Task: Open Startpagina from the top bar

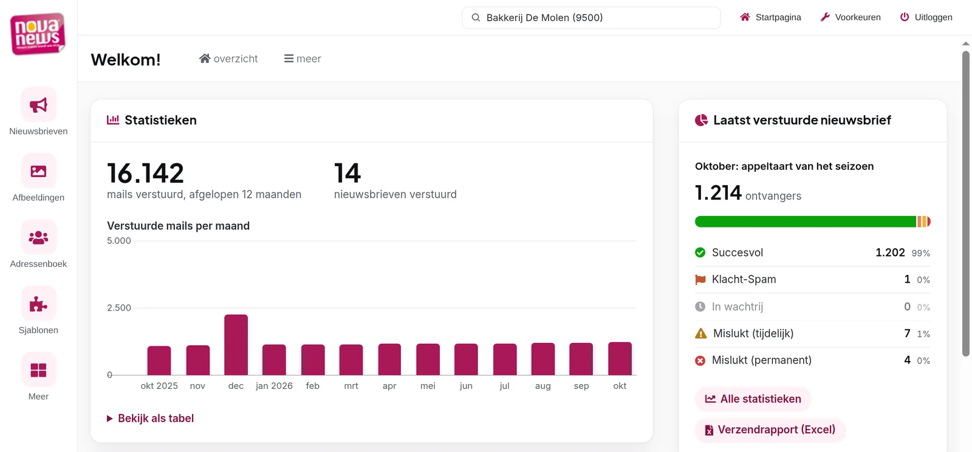Action: pos(770,17)
